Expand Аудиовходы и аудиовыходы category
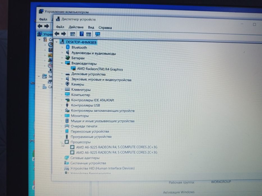 [62, 53]
